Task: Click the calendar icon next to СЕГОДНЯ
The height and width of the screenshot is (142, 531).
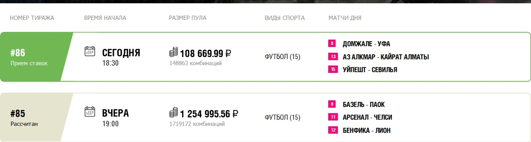Action: click(89, 51)
